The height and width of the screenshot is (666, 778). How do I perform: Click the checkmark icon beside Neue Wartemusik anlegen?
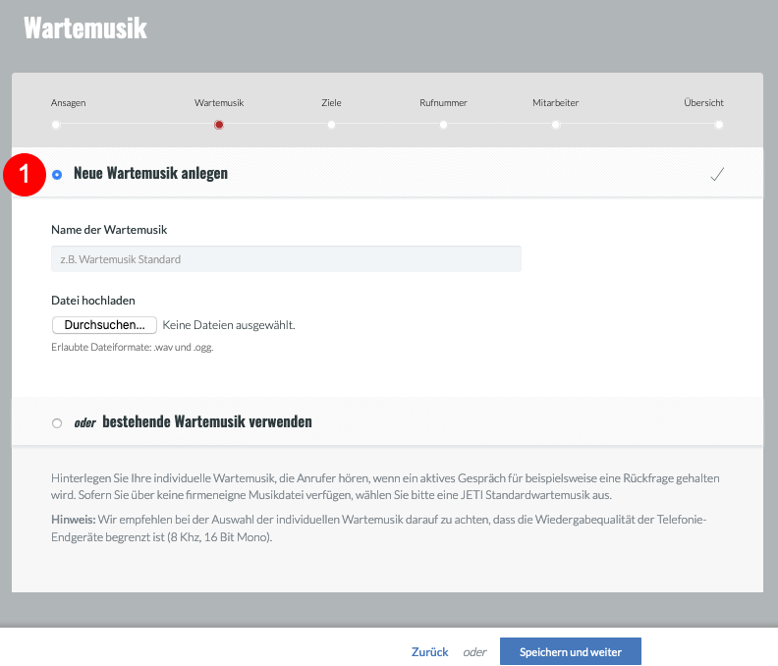pyautogui.click(x=717, y=174)
